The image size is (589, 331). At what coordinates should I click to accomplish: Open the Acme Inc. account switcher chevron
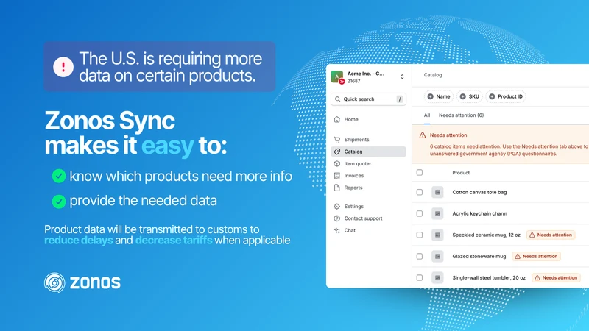(402, 77)
